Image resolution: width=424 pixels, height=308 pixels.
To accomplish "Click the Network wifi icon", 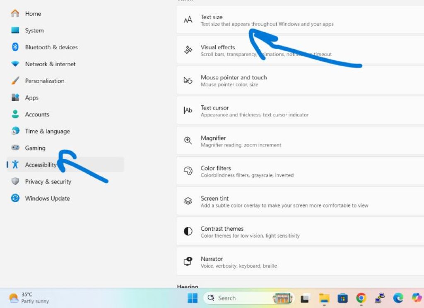I will point(15,64).
